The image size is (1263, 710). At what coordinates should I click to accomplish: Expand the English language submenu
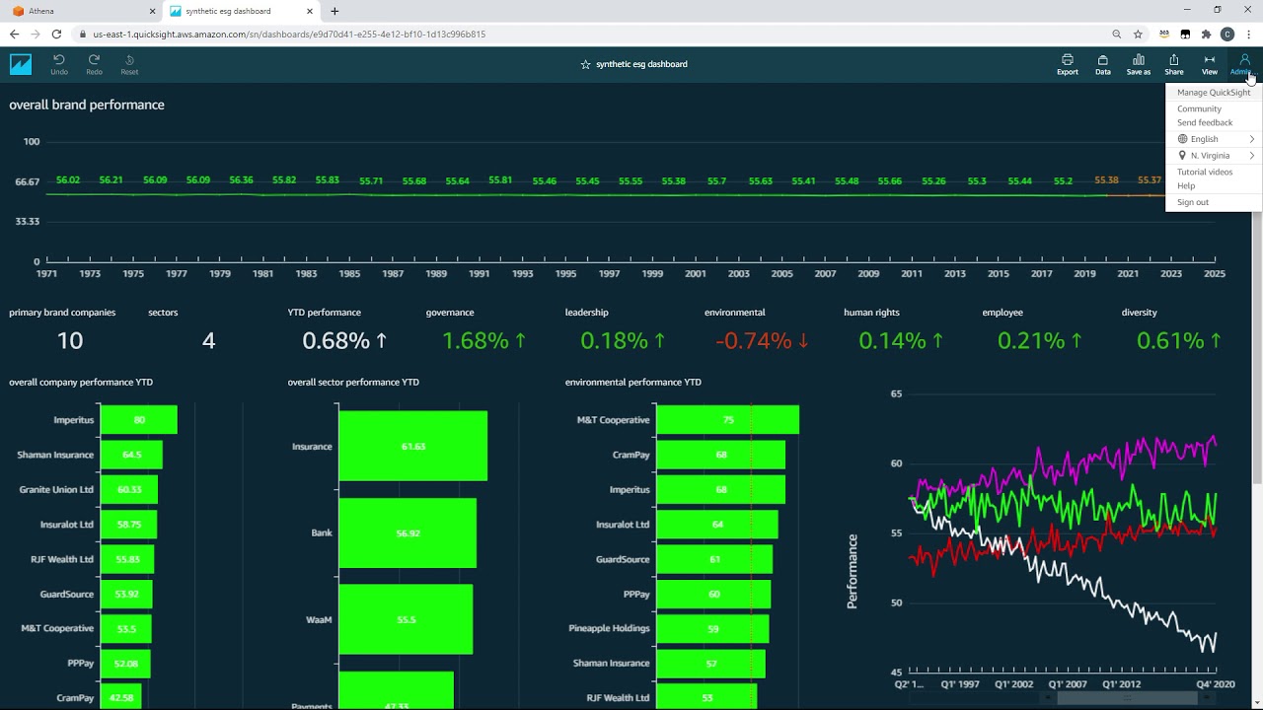pos(1213,139)
